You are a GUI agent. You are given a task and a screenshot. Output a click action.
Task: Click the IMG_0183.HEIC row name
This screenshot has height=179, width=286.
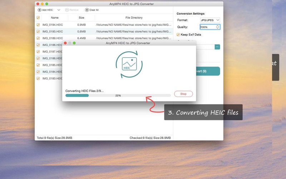[x=52, y=78]
